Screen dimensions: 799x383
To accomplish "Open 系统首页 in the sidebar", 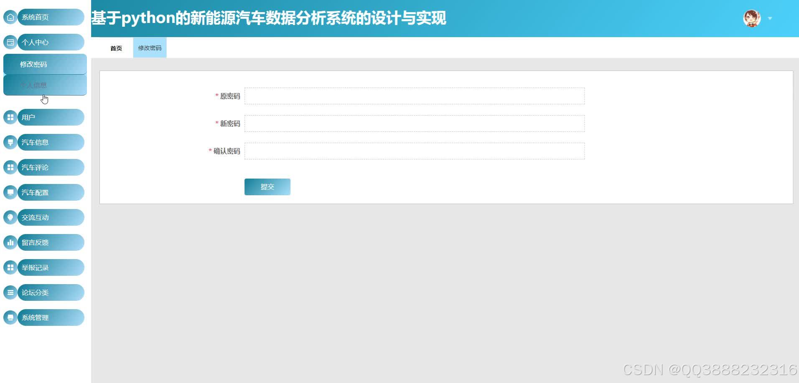I will pyautogui.click(x=51, y=17).
